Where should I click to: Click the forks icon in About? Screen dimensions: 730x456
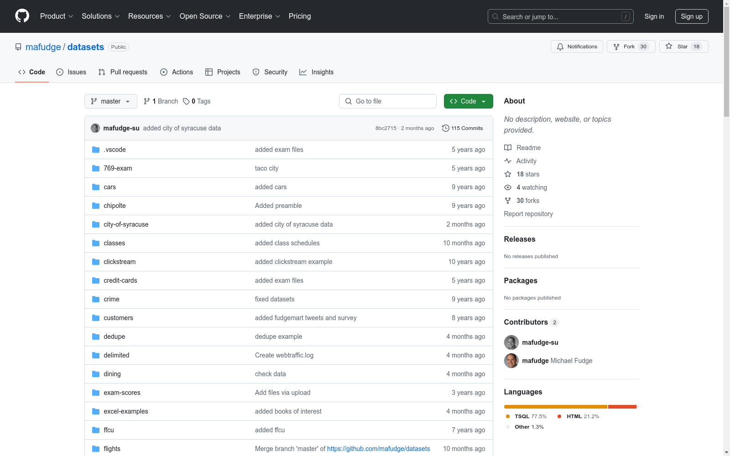[x=508, y=201]
